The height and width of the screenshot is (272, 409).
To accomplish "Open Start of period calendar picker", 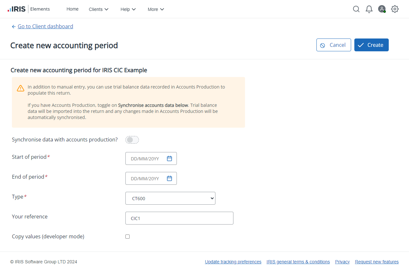I will click(169, 158).
